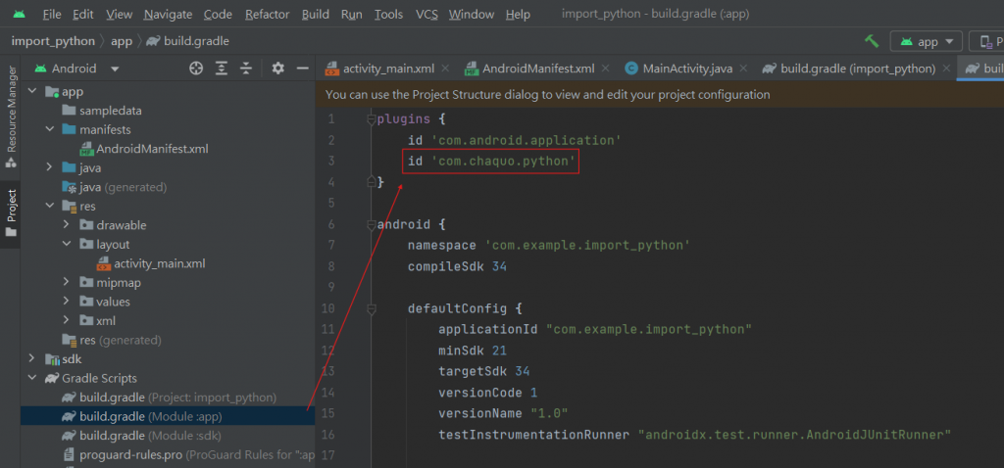Select the proguard-rules.pro file

188,455
